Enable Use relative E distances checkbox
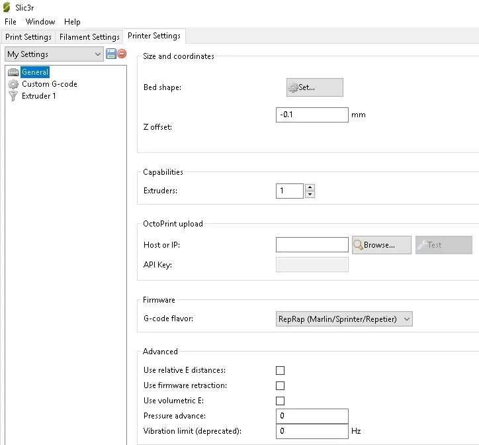The height and width of the screenshot is (445, 479). (280, 370)
